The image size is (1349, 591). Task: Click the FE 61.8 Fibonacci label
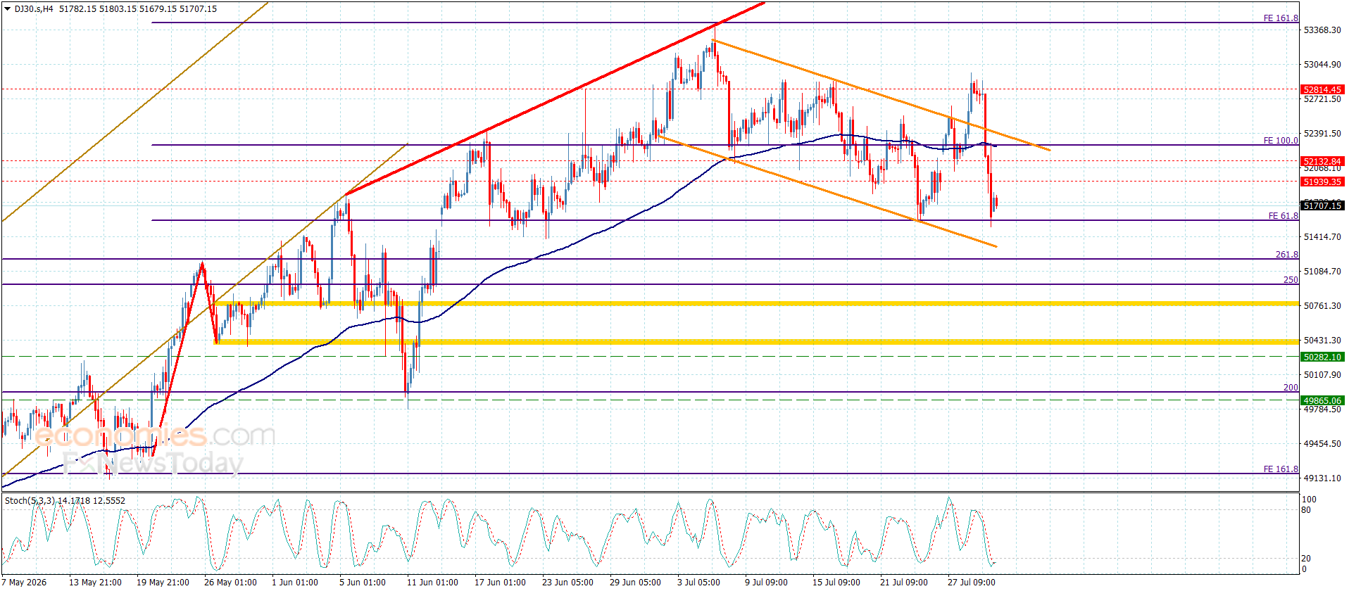[1283, 216]
